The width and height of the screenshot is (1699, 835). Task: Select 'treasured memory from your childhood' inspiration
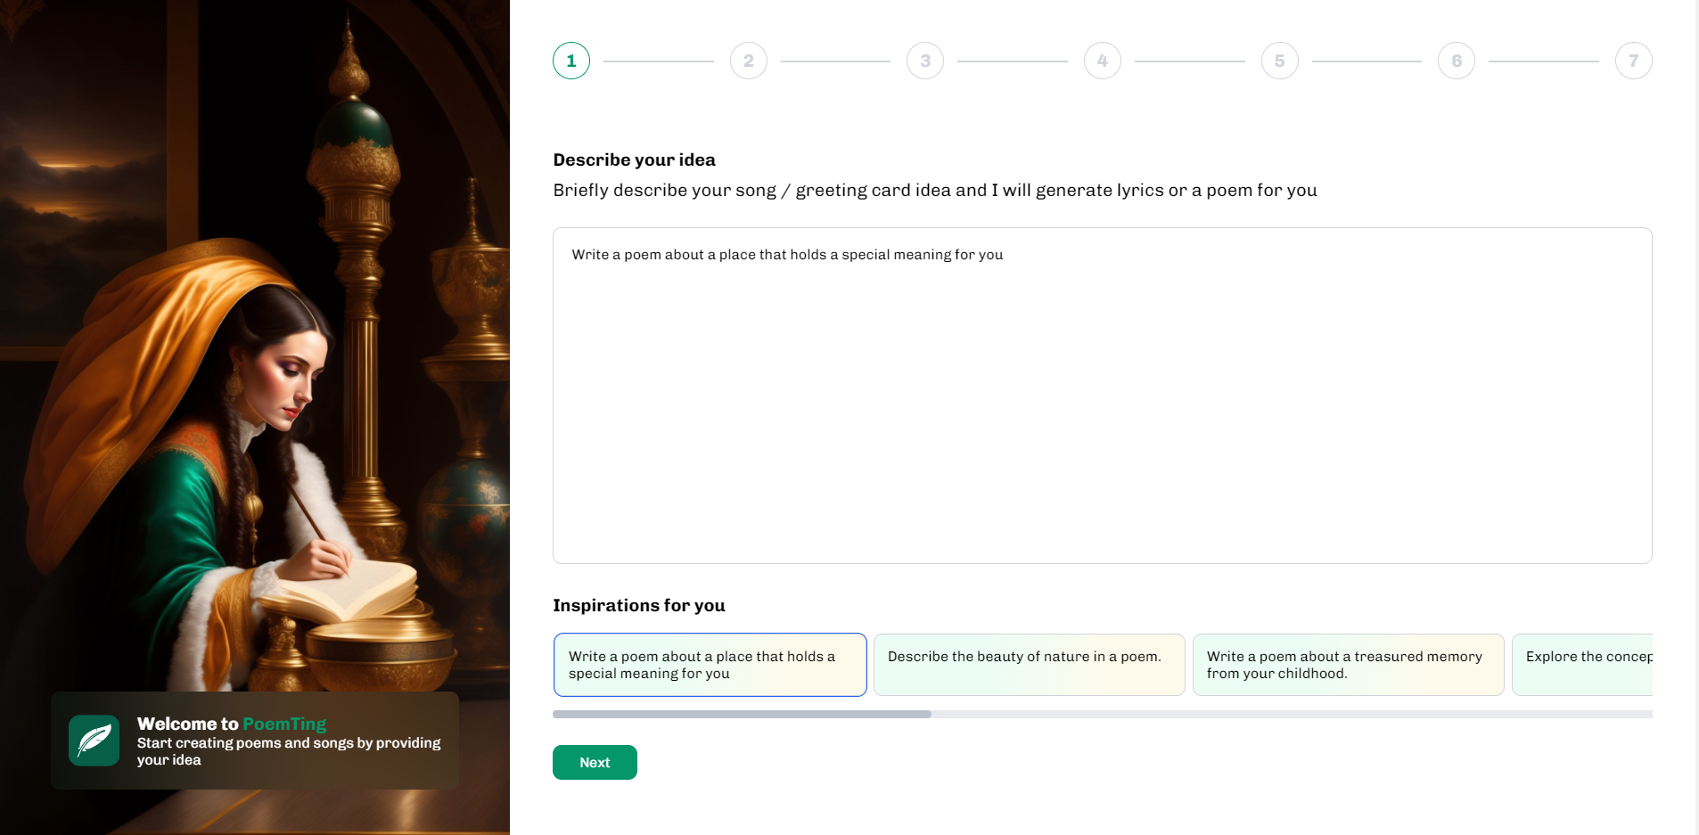click(x=1348, y=665)
